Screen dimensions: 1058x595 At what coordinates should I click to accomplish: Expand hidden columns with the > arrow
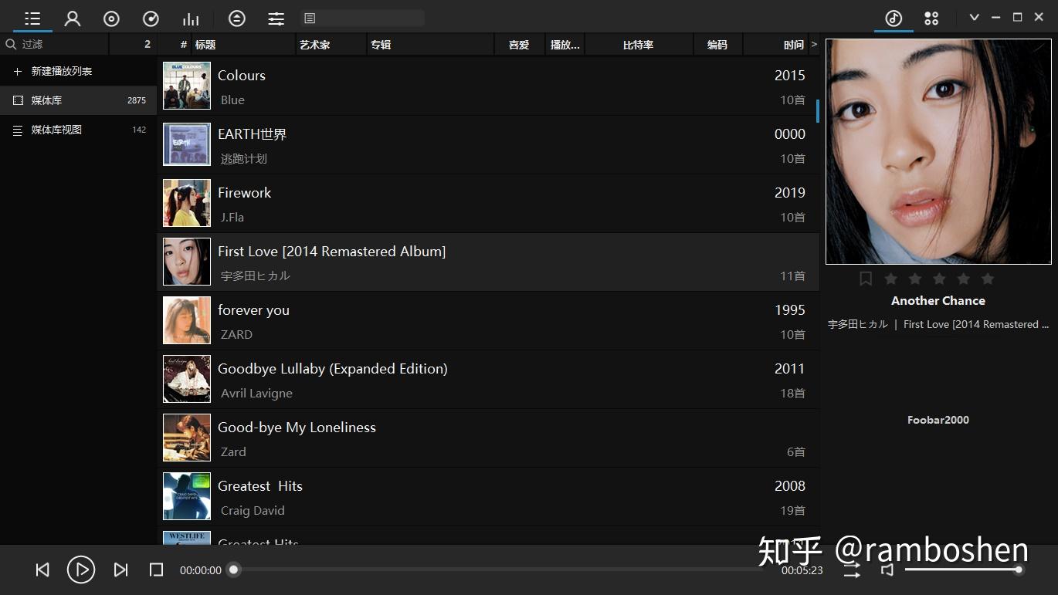point(814,44)
